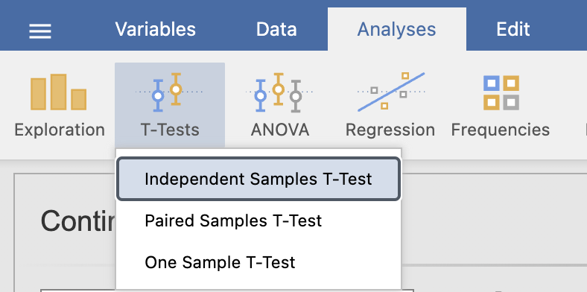Select the Analyses tab
587x292 pixels.
tap(397, 29)
